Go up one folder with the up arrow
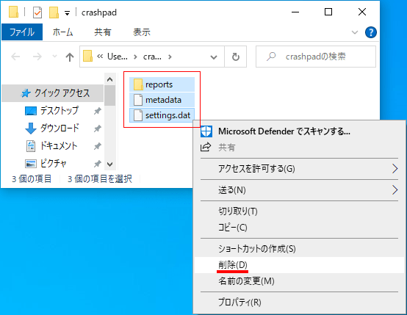The image size is (407, 315). [x=69, y=57]
